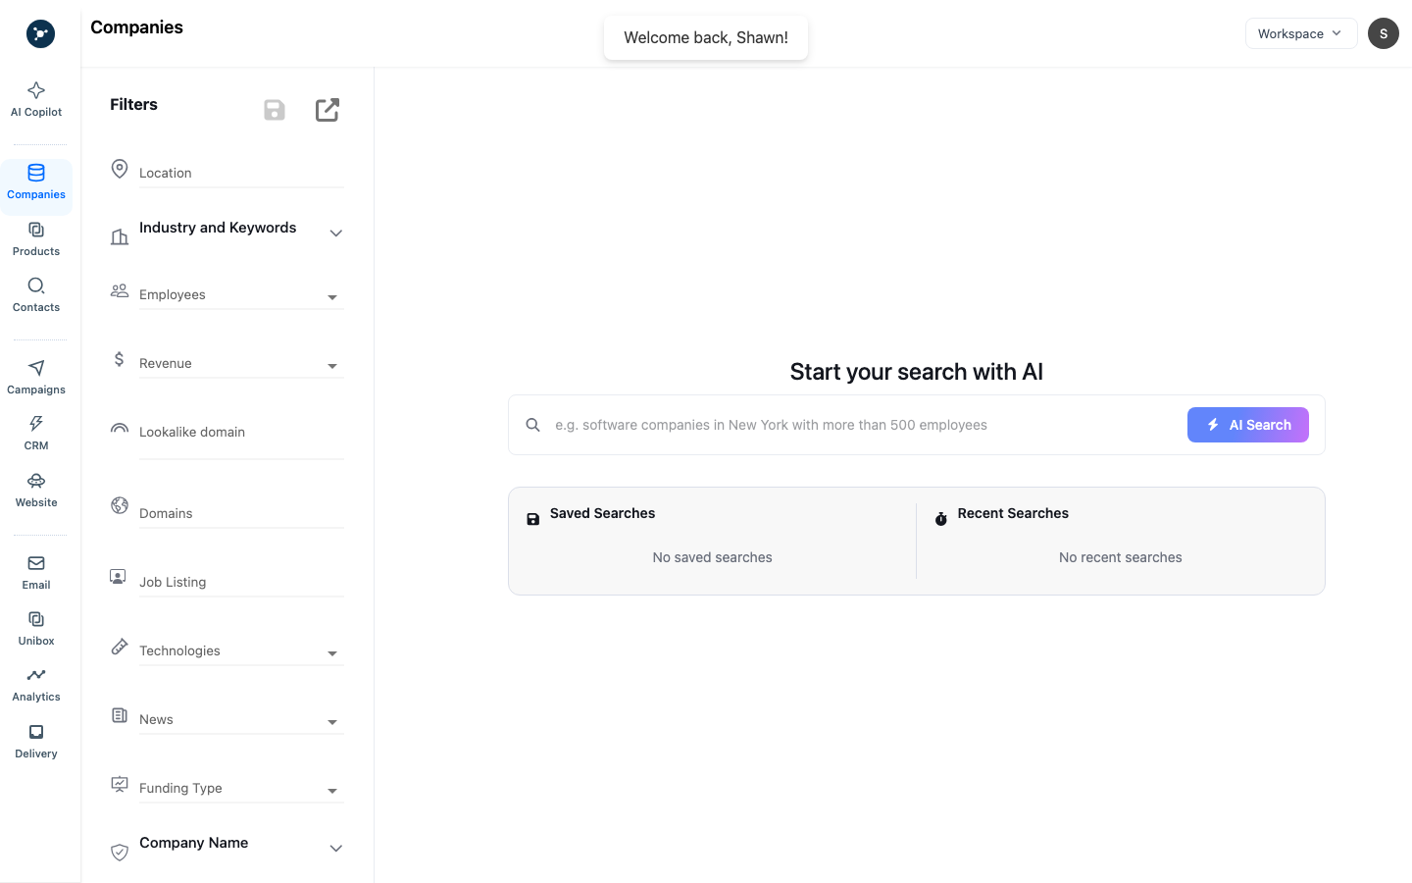Click the Saved Searches disk icon

click(x=533, y=519)
